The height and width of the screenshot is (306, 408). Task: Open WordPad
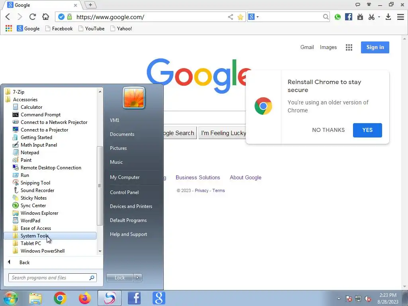[x=30, y=220]
